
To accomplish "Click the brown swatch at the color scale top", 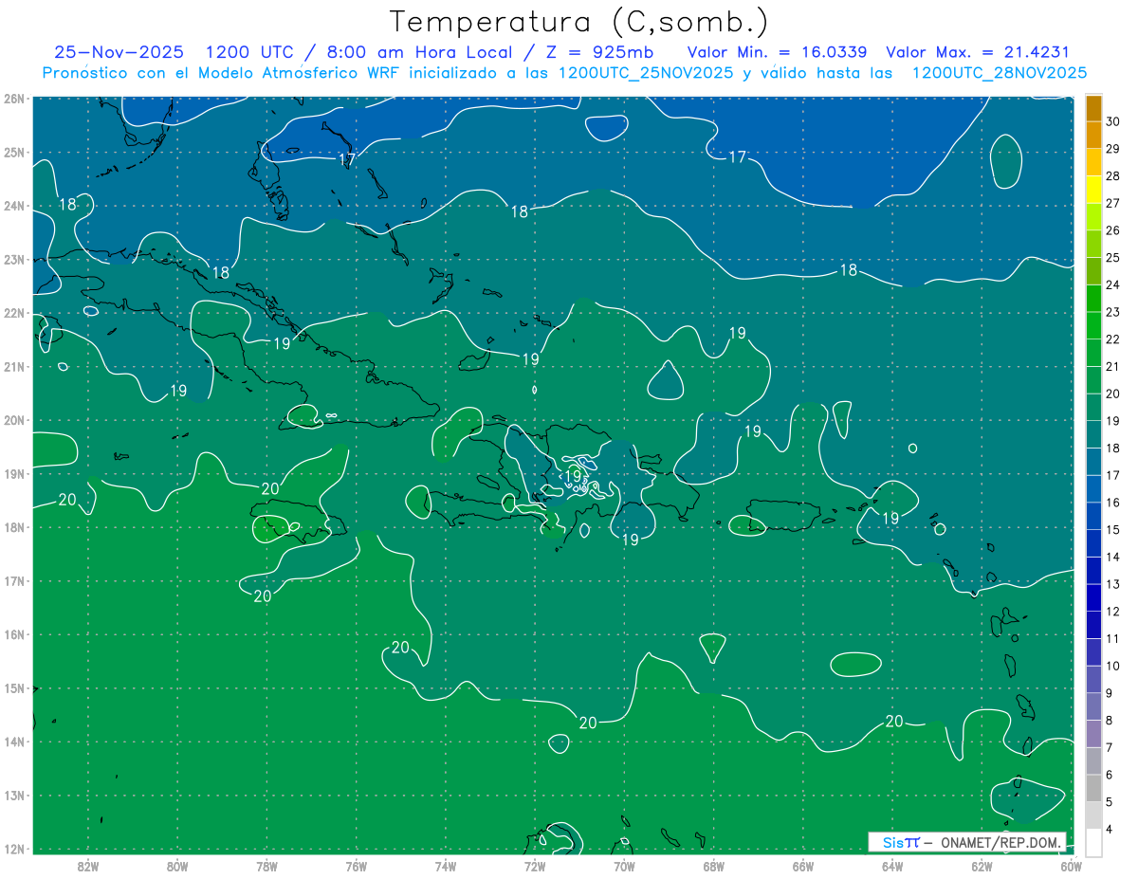I will click(x=1093, y=108).
